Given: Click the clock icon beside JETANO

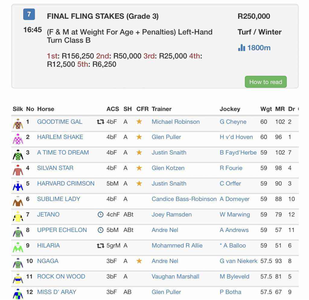Looking at the screenshot, I should [100, 215].
